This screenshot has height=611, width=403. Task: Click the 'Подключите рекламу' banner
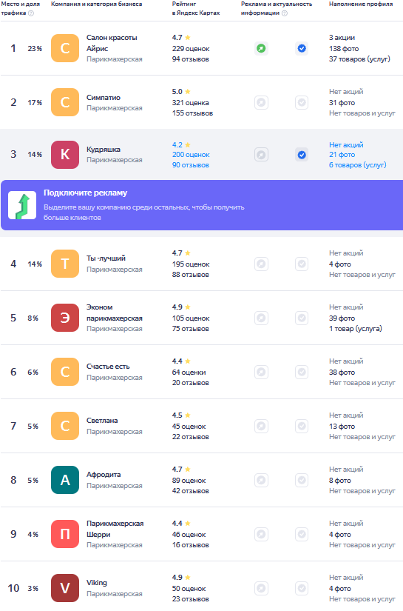(x=202, y=205)
